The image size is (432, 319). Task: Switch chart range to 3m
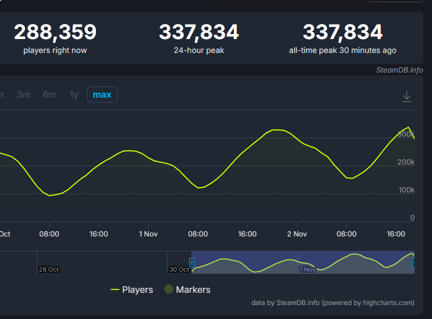pyautogui.click(x=23, y=94)
